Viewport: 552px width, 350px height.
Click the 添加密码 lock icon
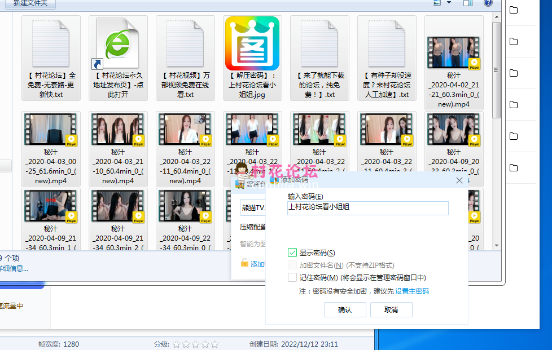coord(244,263)
